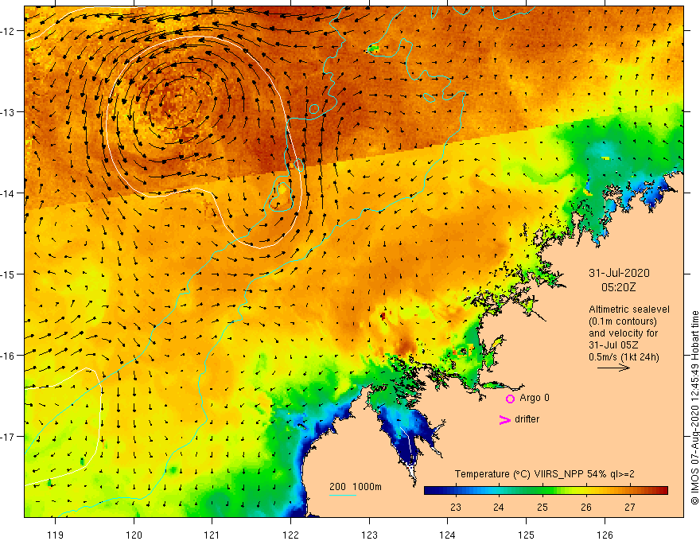Click the time label 05:20Z

[x=618, y=287]
